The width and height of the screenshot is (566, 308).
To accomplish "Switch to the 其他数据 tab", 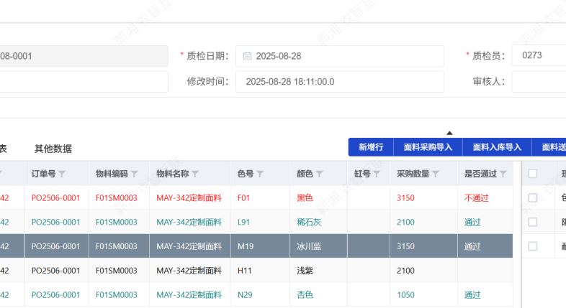I will coord(53,149).
